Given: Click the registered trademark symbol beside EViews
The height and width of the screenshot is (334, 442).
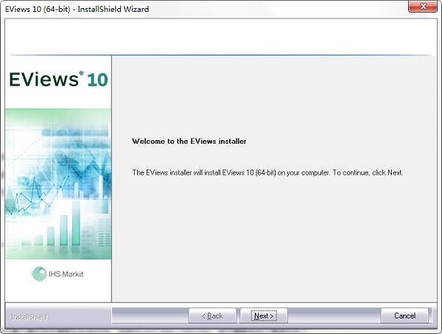Looking at the screenshot, I should pyautogui.click(x=82, y=74).
